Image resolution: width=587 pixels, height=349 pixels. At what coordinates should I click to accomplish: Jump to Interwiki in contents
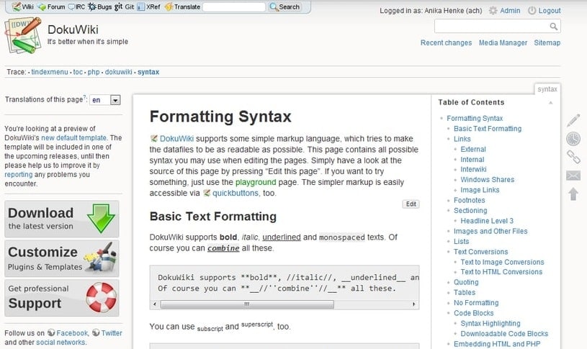[473, 169]
